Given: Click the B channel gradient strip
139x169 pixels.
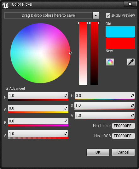Looking at the screenshot, I should [38, 125].
